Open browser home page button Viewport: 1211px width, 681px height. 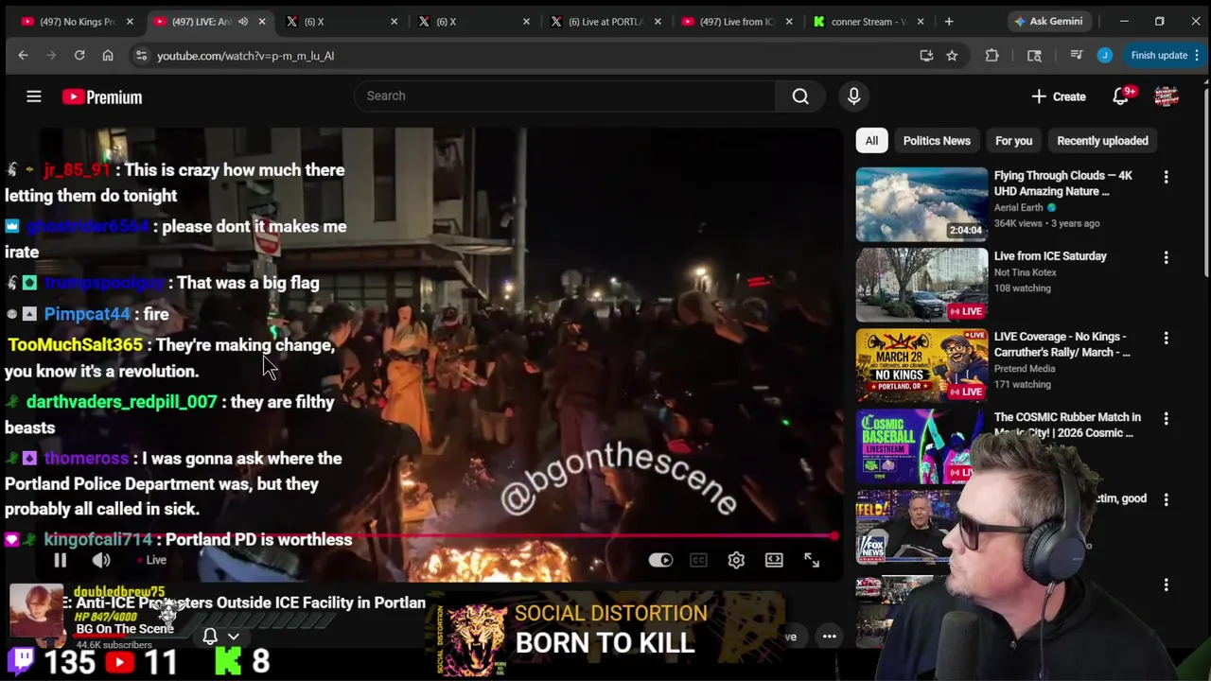click(x=108, y=56)
